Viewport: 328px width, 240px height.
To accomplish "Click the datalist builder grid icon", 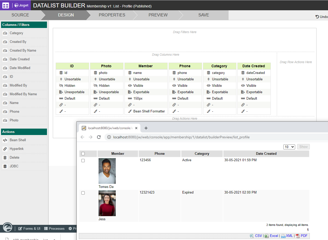I will [x=6, y=5].
